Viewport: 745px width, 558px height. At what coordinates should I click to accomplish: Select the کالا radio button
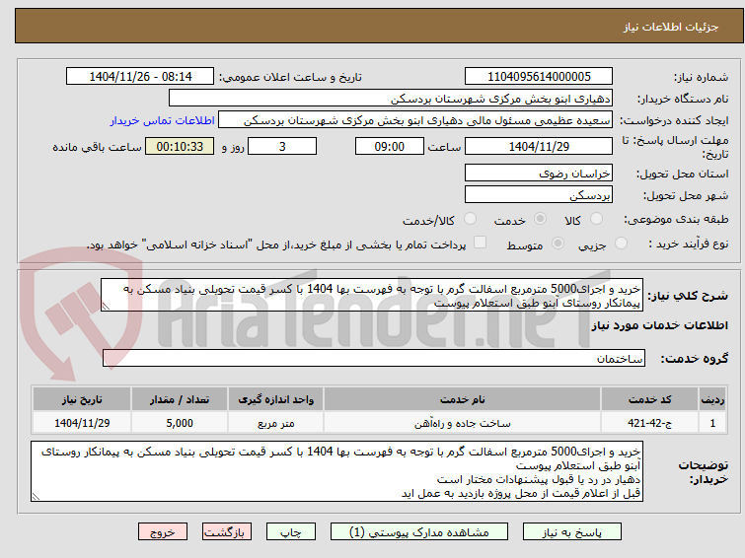coord(596,219)
